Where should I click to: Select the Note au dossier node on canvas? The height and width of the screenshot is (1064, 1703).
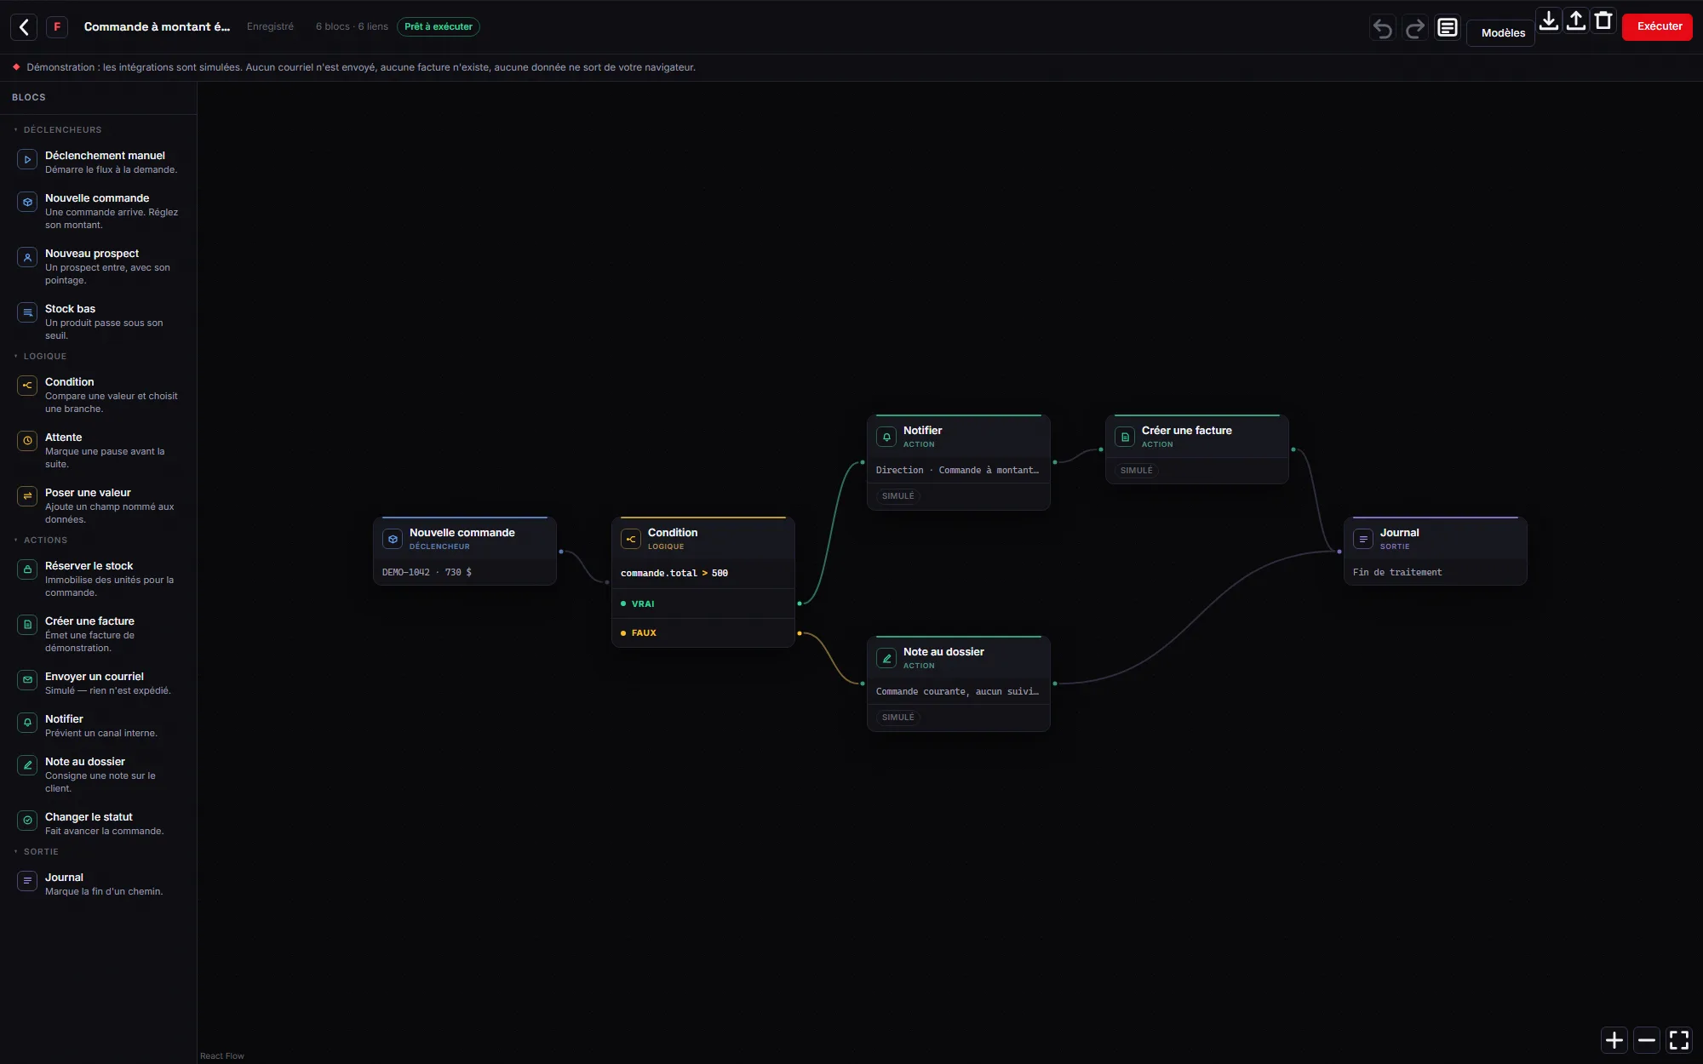[x=959, y=684]
